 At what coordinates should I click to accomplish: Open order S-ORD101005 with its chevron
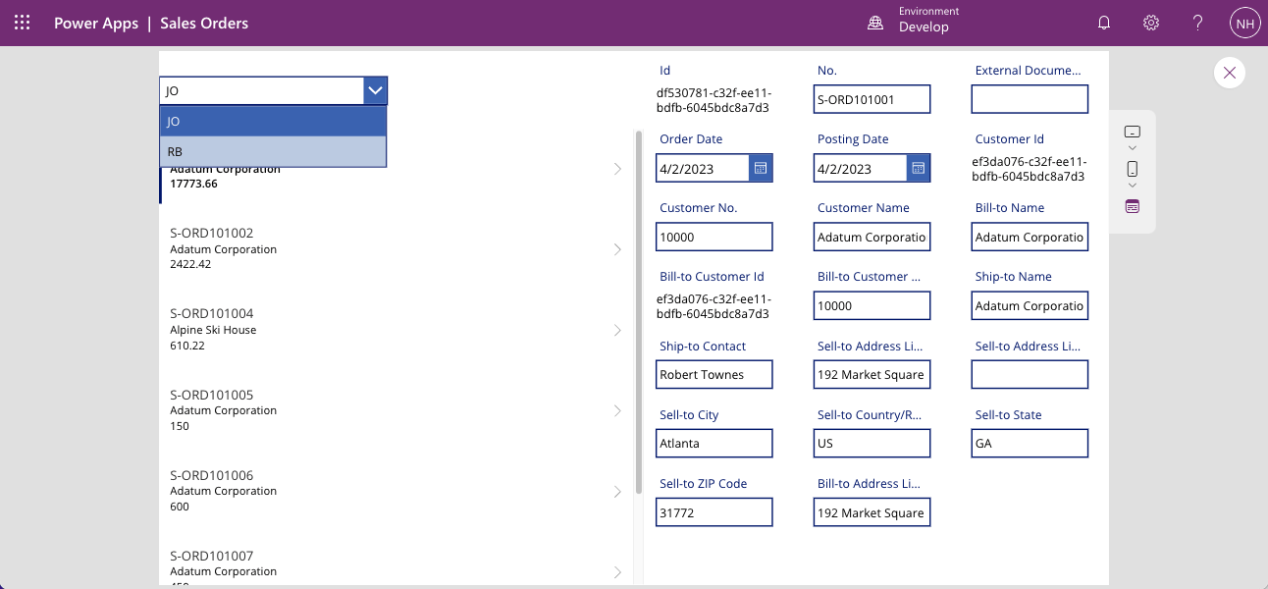pyautogui.click(x=617, y=410)
